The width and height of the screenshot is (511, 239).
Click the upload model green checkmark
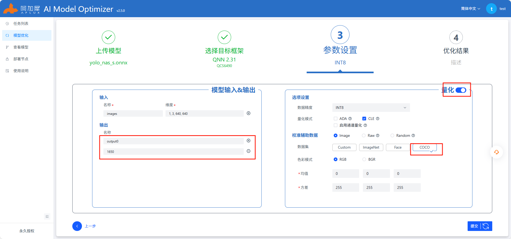[108, 37]
